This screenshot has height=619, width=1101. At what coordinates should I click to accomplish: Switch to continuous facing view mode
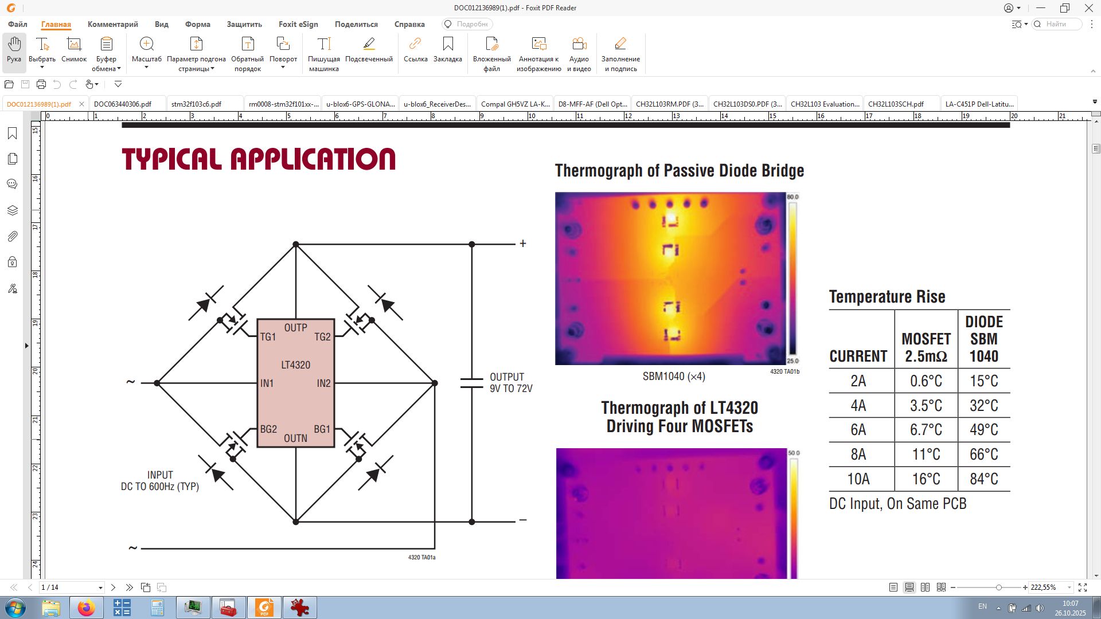point(941,587)
